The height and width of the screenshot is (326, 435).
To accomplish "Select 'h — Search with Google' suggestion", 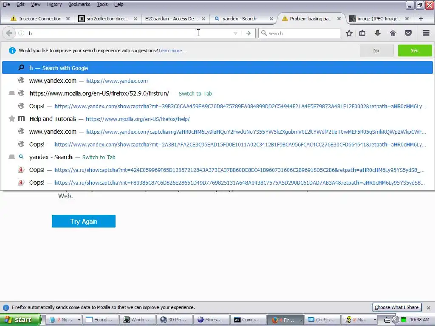I will (x=217, y=68).
